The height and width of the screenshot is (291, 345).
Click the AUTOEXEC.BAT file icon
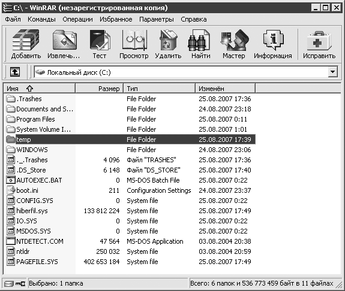(11, 180)
